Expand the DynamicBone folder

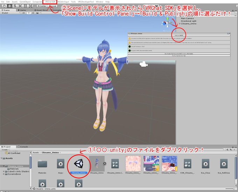(x=4, y=174)
